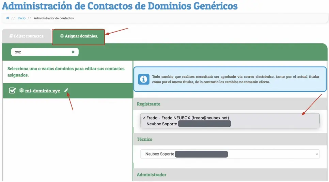This screenshot has width=329, height=182.
Task: Click the Administrador section heading
Action: pyautogui.click(x=152, y=175)
